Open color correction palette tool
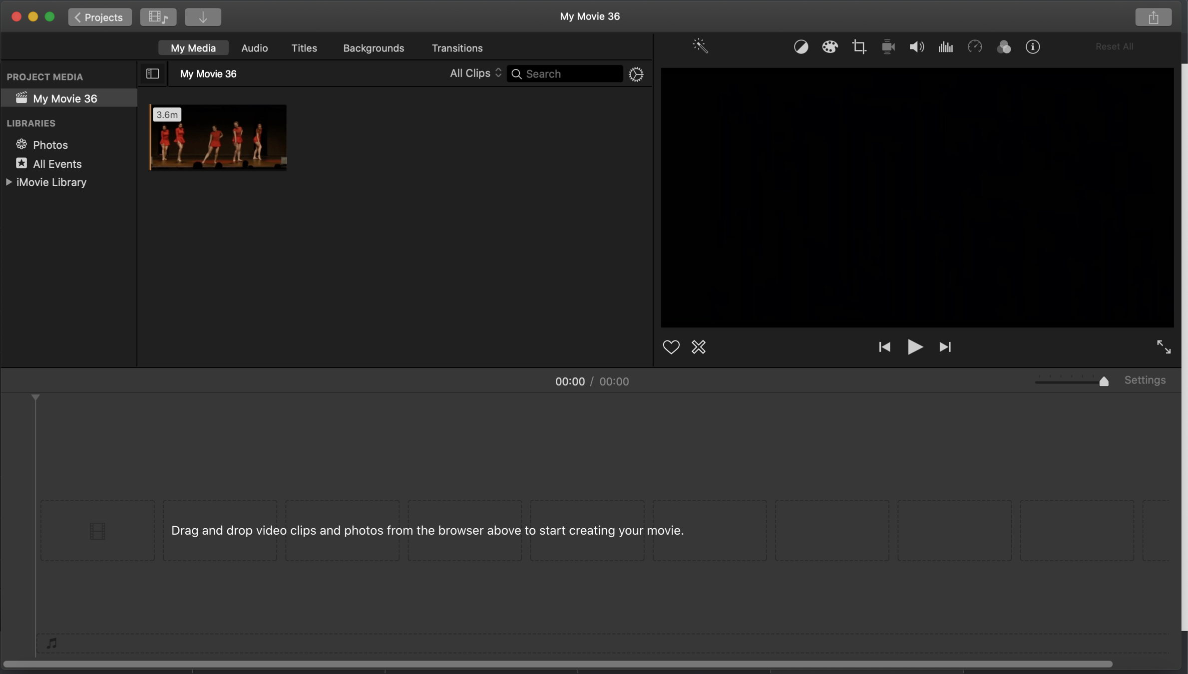1188x674 pixels. point(829,47)
